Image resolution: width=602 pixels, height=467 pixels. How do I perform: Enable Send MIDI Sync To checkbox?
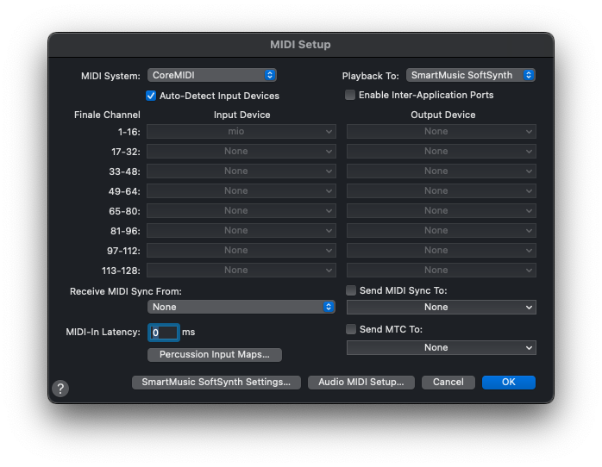pos(350,291)
